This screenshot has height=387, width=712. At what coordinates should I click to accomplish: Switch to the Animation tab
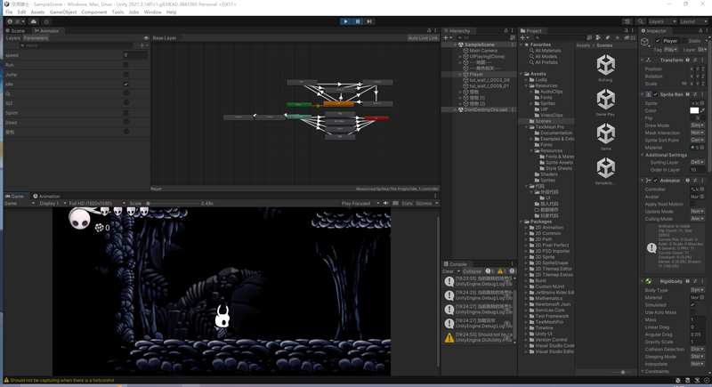(46, 197)
